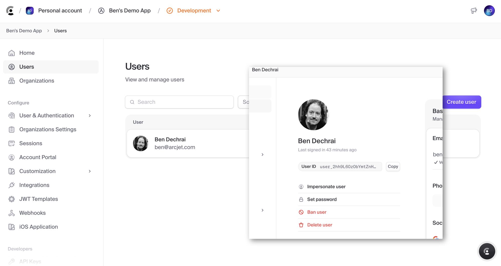Viewport: 501px width, 266px height.
Task: Open iOS Application via its sidebar icon
Action: pos(12,227)
